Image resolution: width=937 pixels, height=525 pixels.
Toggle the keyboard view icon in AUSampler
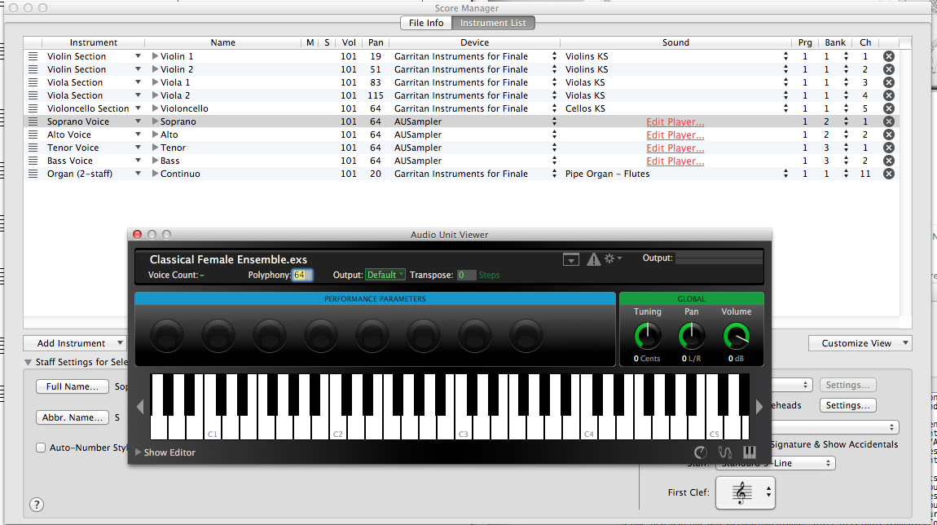coord(750,452)
